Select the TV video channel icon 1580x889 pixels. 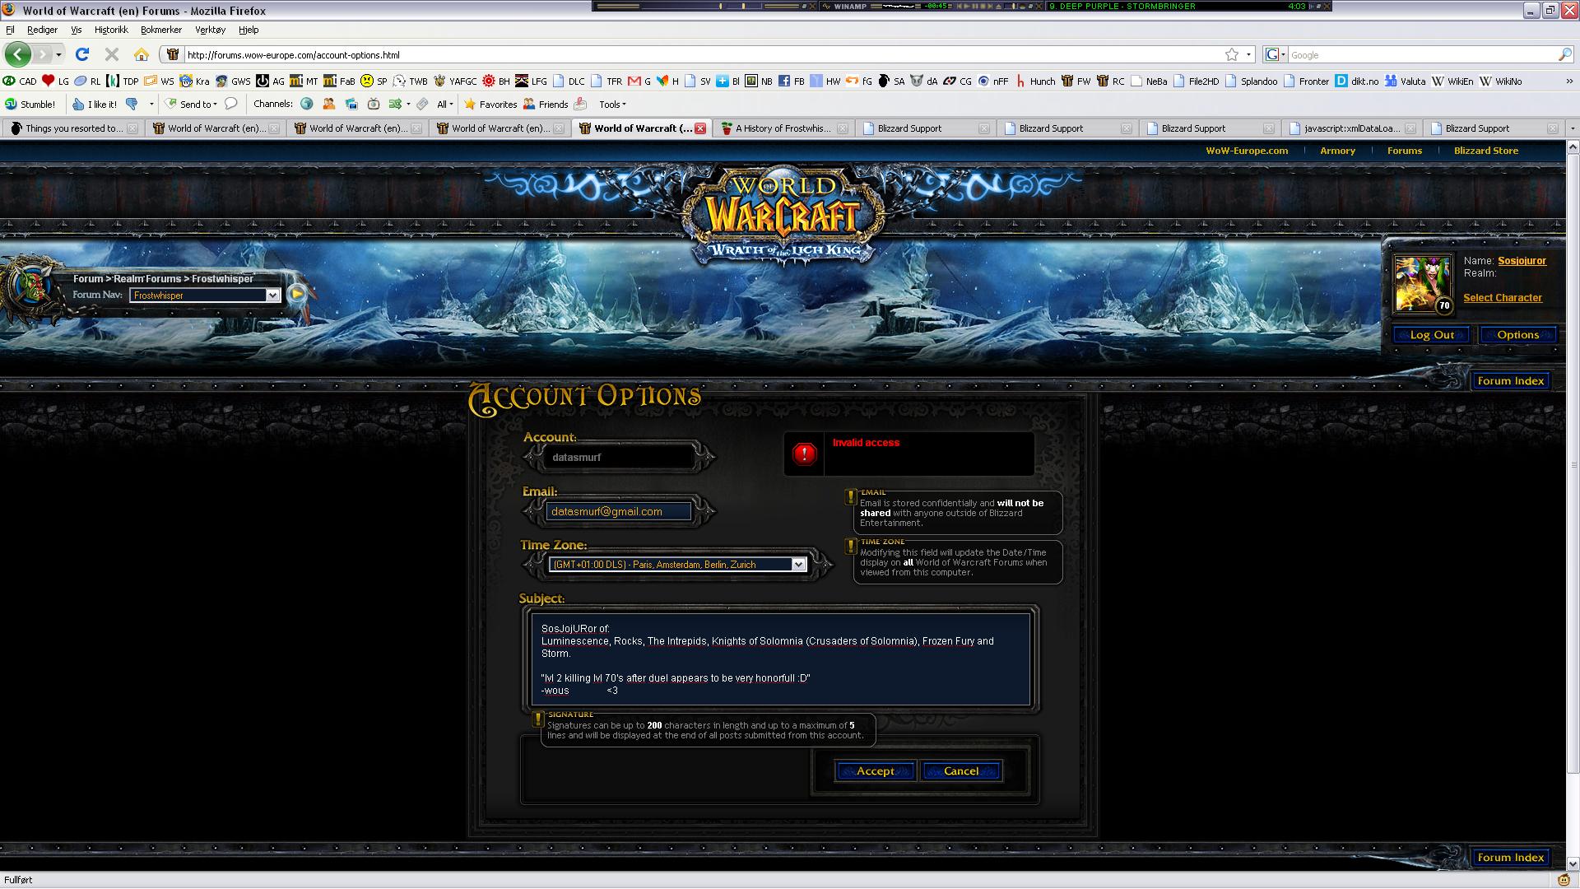point(374,104)
